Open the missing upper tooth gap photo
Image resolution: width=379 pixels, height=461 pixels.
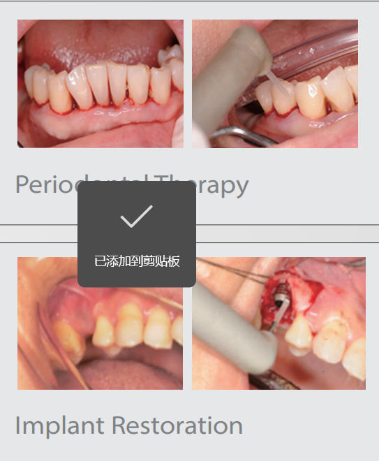tap(101, 323)
